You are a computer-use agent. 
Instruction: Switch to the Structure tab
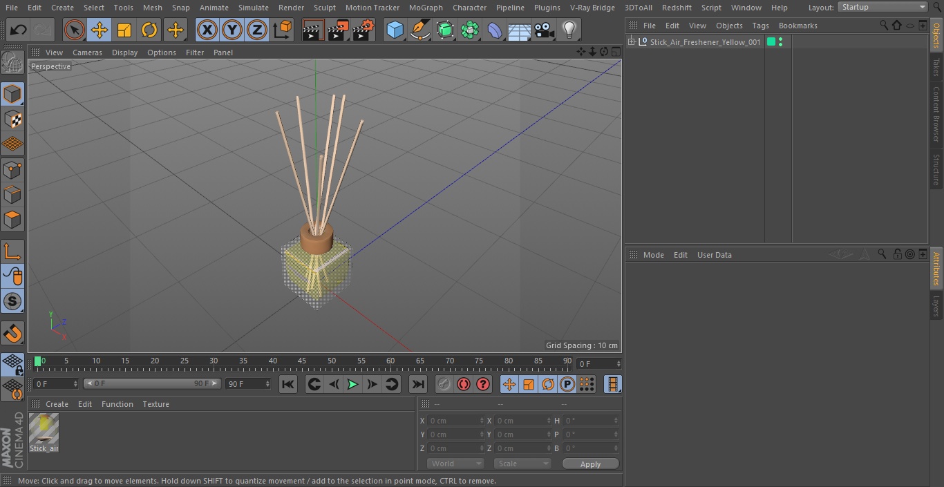click(936, 169)
